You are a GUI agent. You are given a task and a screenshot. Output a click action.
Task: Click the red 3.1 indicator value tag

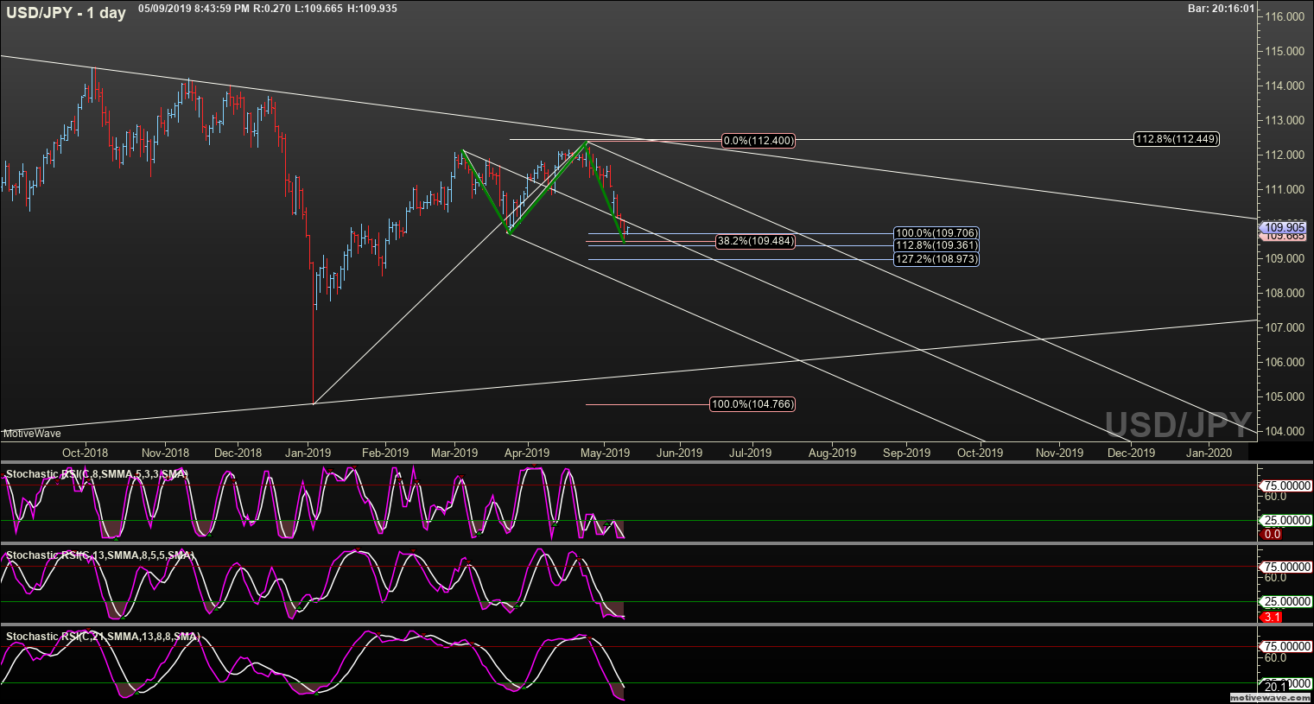click(x=1273, y=618)
